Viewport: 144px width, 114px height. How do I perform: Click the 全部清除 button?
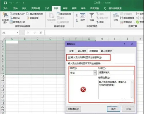[73, 109]
